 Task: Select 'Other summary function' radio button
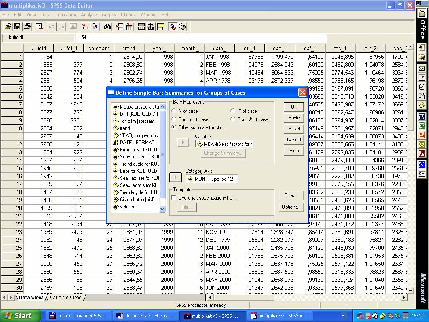coord(174,127)
